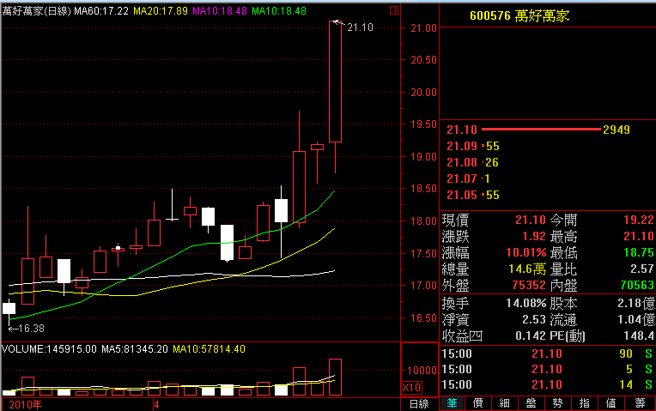Click the X10 volume scale box
This screenshot has height=411, width=656.
(x=411, y=388)
